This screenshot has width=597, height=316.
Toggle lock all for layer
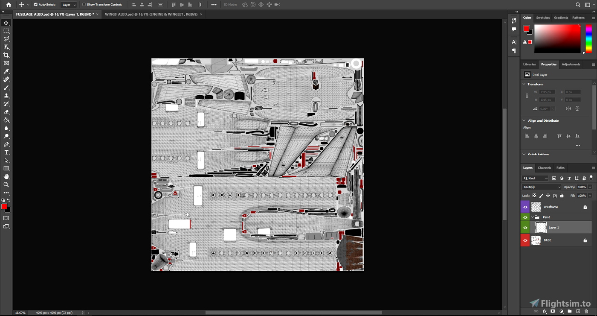(x=562, y=196)
